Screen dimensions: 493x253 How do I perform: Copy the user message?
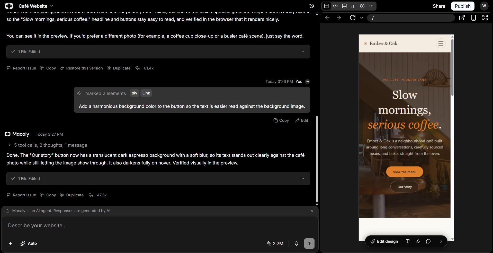click(x=281, y=120)
